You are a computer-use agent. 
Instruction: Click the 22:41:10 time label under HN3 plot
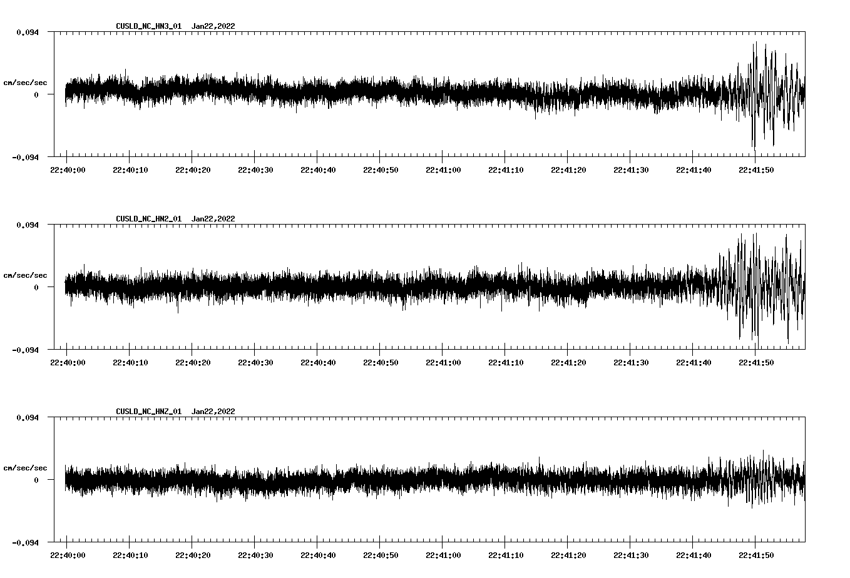[506, 170]
